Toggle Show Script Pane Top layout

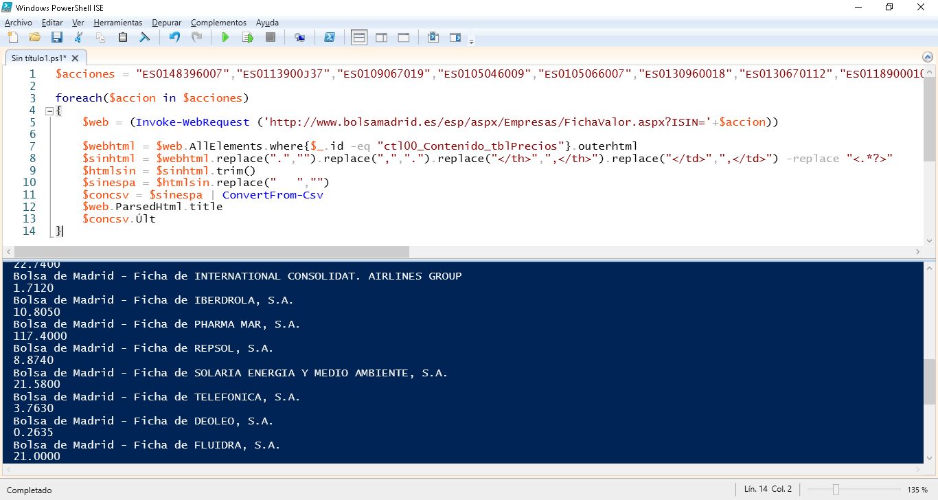tap(359, 37)
